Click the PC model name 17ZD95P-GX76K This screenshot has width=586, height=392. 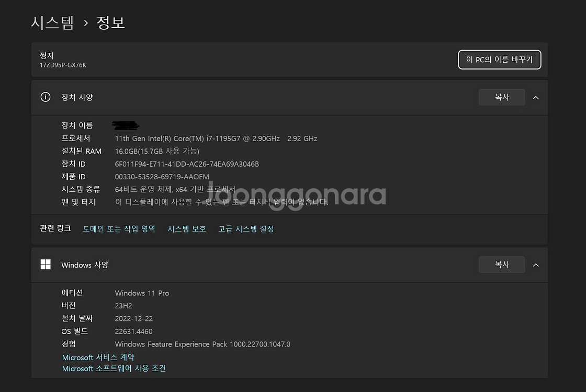pos(63,65)
